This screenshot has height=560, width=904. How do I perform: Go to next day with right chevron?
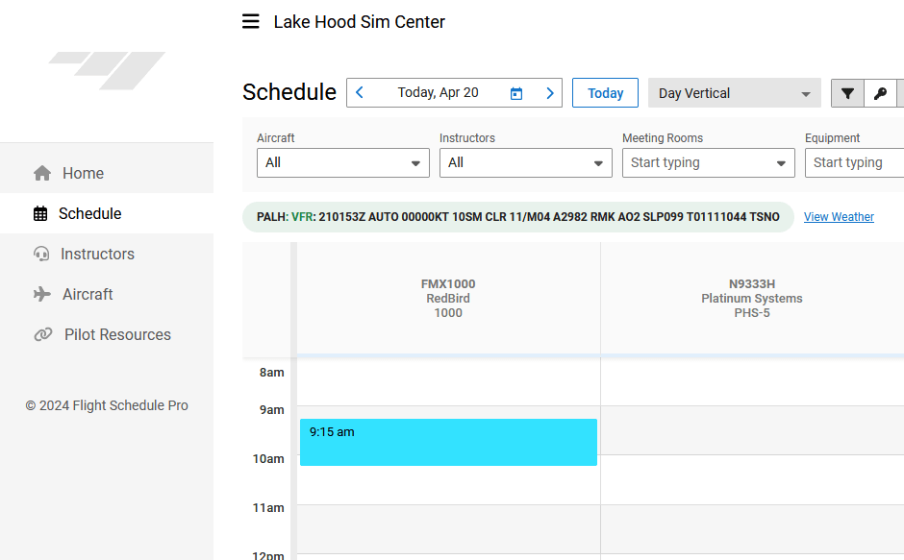(550, 93)
